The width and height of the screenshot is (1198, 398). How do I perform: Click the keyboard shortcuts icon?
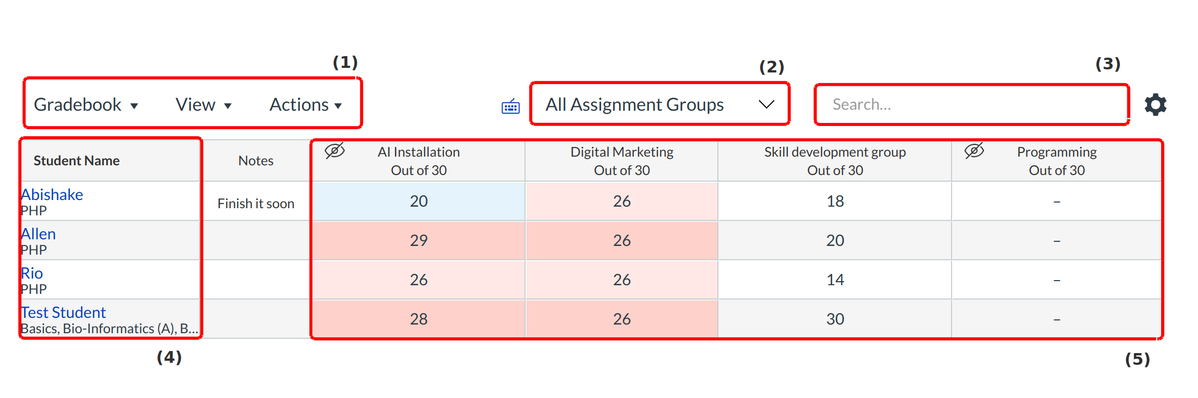[510, 106]
